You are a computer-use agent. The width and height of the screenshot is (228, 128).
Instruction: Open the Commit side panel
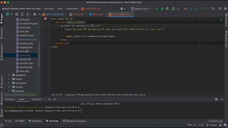pyautogui.click(x=1, y=33)
